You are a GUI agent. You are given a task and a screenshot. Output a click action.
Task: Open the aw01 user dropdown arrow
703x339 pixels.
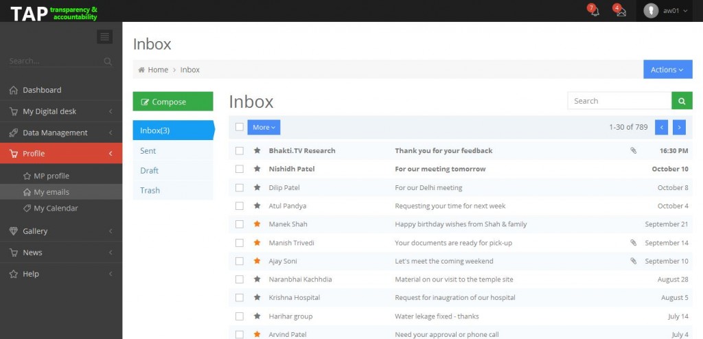tap(685, 11)
